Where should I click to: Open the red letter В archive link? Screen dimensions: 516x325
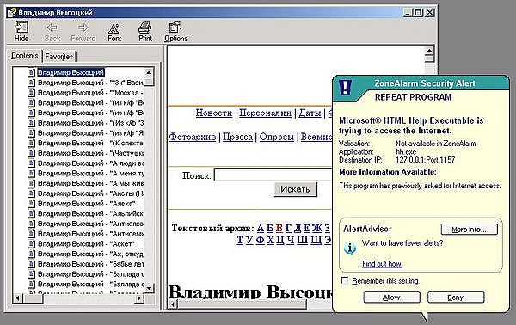pos(279,228)
